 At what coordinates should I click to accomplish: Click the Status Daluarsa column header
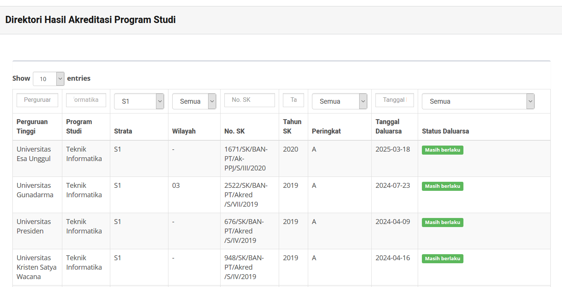pyautogui.click(x=445, y=131)
